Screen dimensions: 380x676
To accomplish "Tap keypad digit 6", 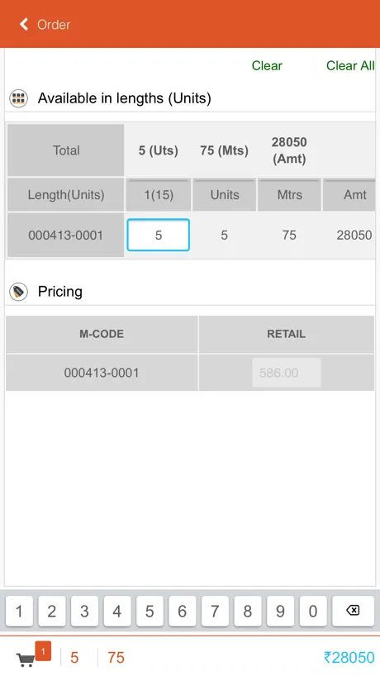I will pyautogui.click(x=183, y=611).
